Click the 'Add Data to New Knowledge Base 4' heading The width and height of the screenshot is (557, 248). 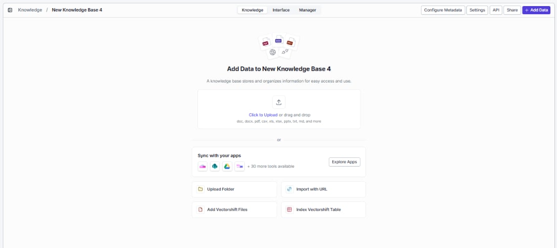tap(279, 69)
